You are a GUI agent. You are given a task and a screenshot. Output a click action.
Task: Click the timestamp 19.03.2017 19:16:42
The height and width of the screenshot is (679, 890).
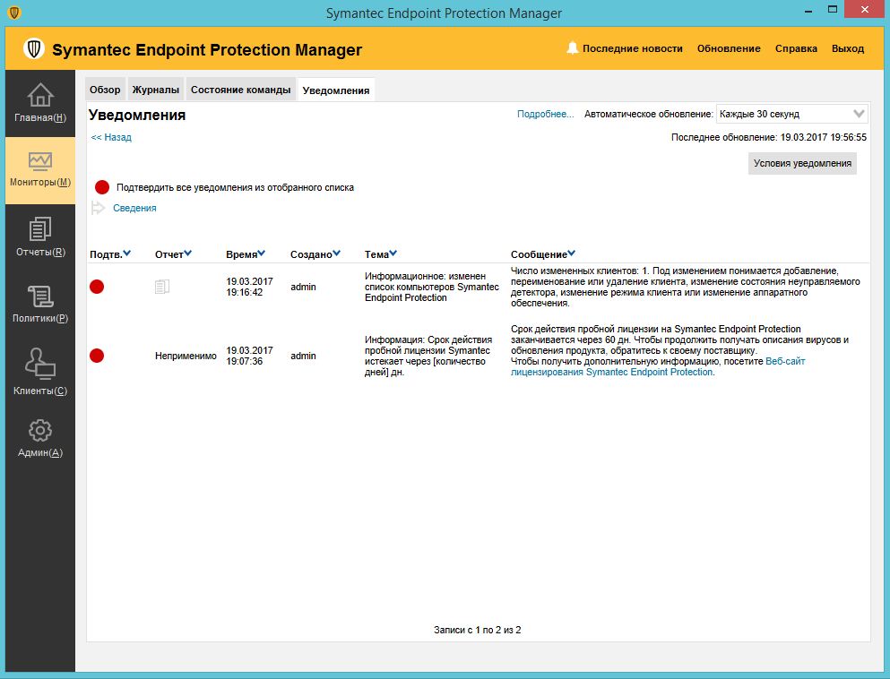[249, 287]
